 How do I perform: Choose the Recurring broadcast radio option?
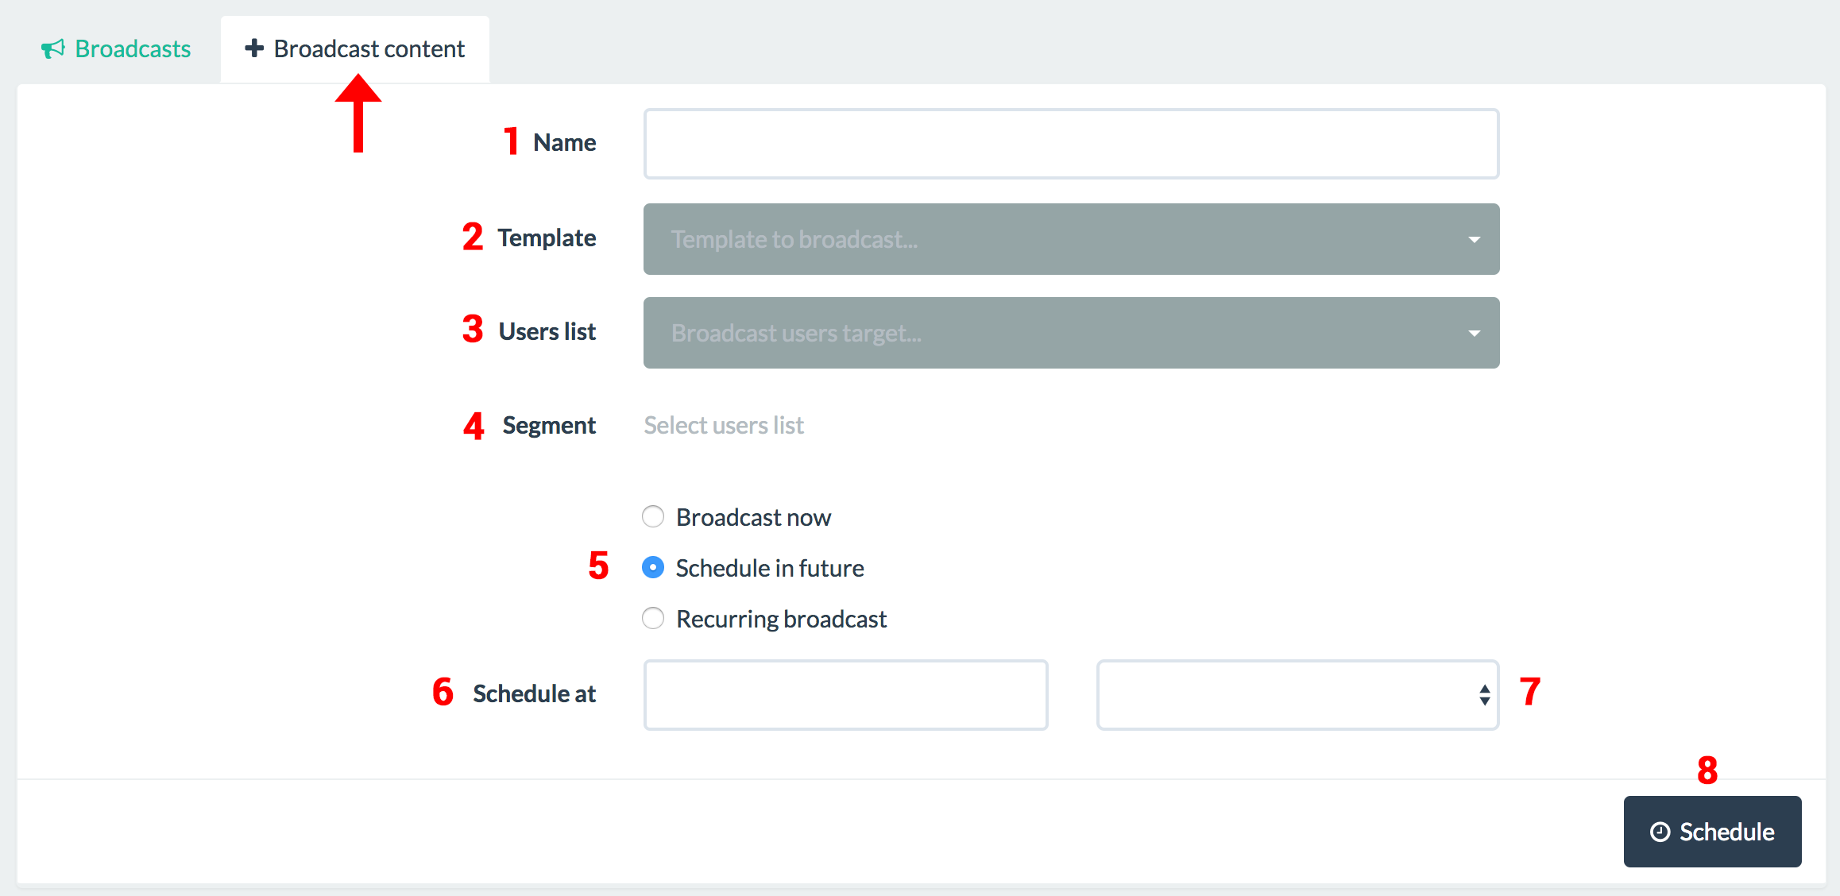[653, 619]
